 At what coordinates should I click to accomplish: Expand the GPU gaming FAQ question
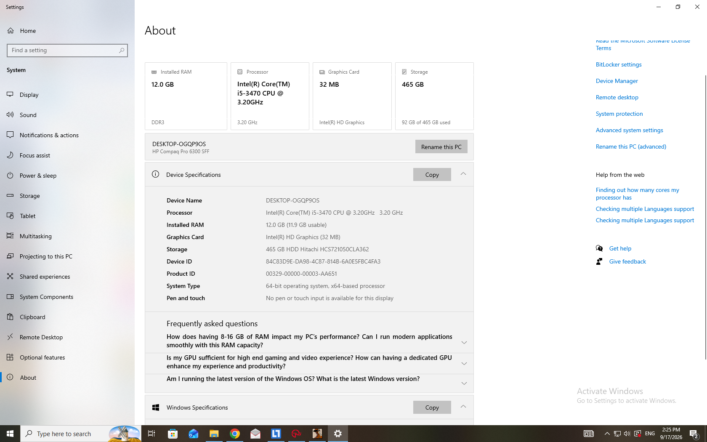click(x=464, y=364)
